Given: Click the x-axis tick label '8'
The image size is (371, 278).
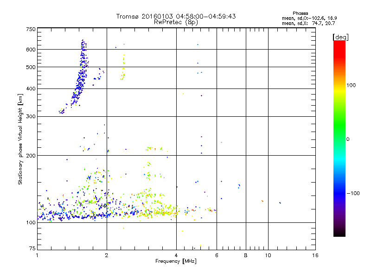Looking at the screenshot, I should click(x=246, y=255).
